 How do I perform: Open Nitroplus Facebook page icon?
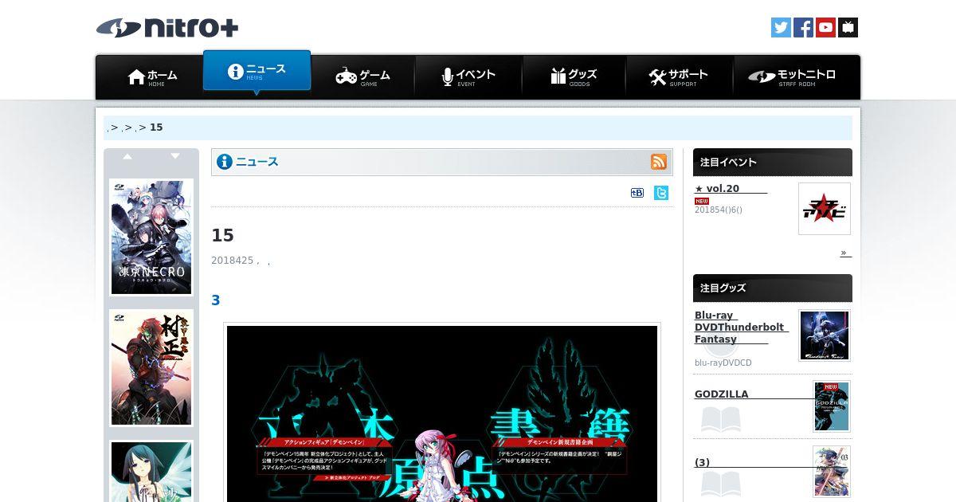click(x=803, y=28)
